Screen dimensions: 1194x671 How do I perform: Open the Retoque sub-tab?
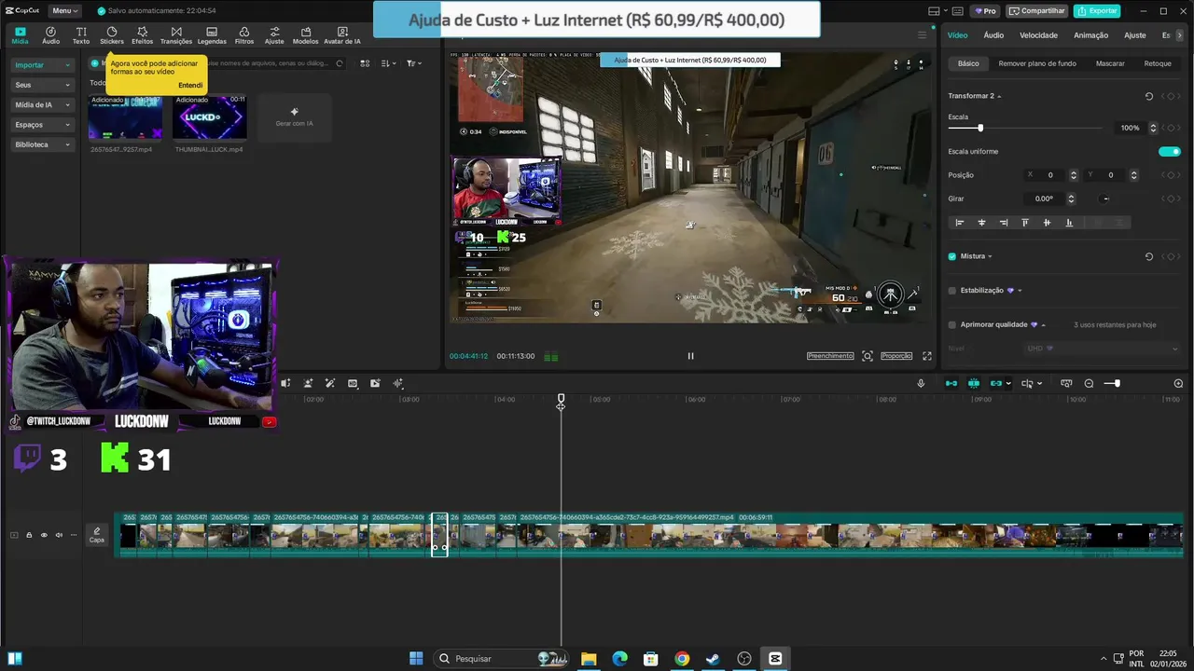1158,63
